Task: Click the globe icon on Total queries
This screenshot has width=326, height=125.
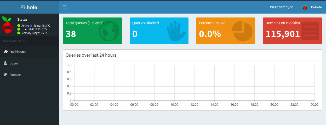Action: 109,31
